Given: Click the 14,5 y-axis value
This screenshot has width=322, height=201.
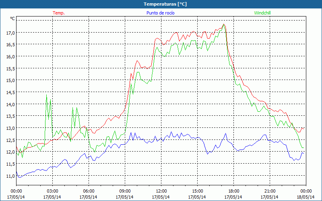Looking at the screenshot, I should click(11, 92).
